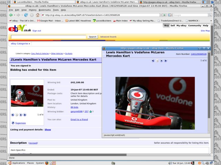Open Cars, Parts & Vehicles category link
Viewport: 221px width, 165px height.
[x=40, y=54]
